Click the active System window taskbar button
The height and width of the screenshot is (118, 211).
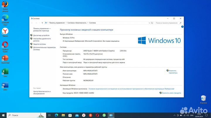[x=111, y=115]
